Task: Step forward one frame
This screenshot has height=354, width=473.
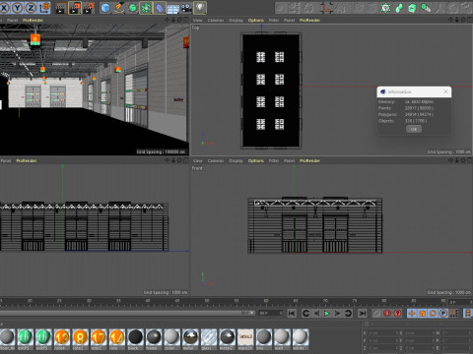Action: tap(337, 314)
